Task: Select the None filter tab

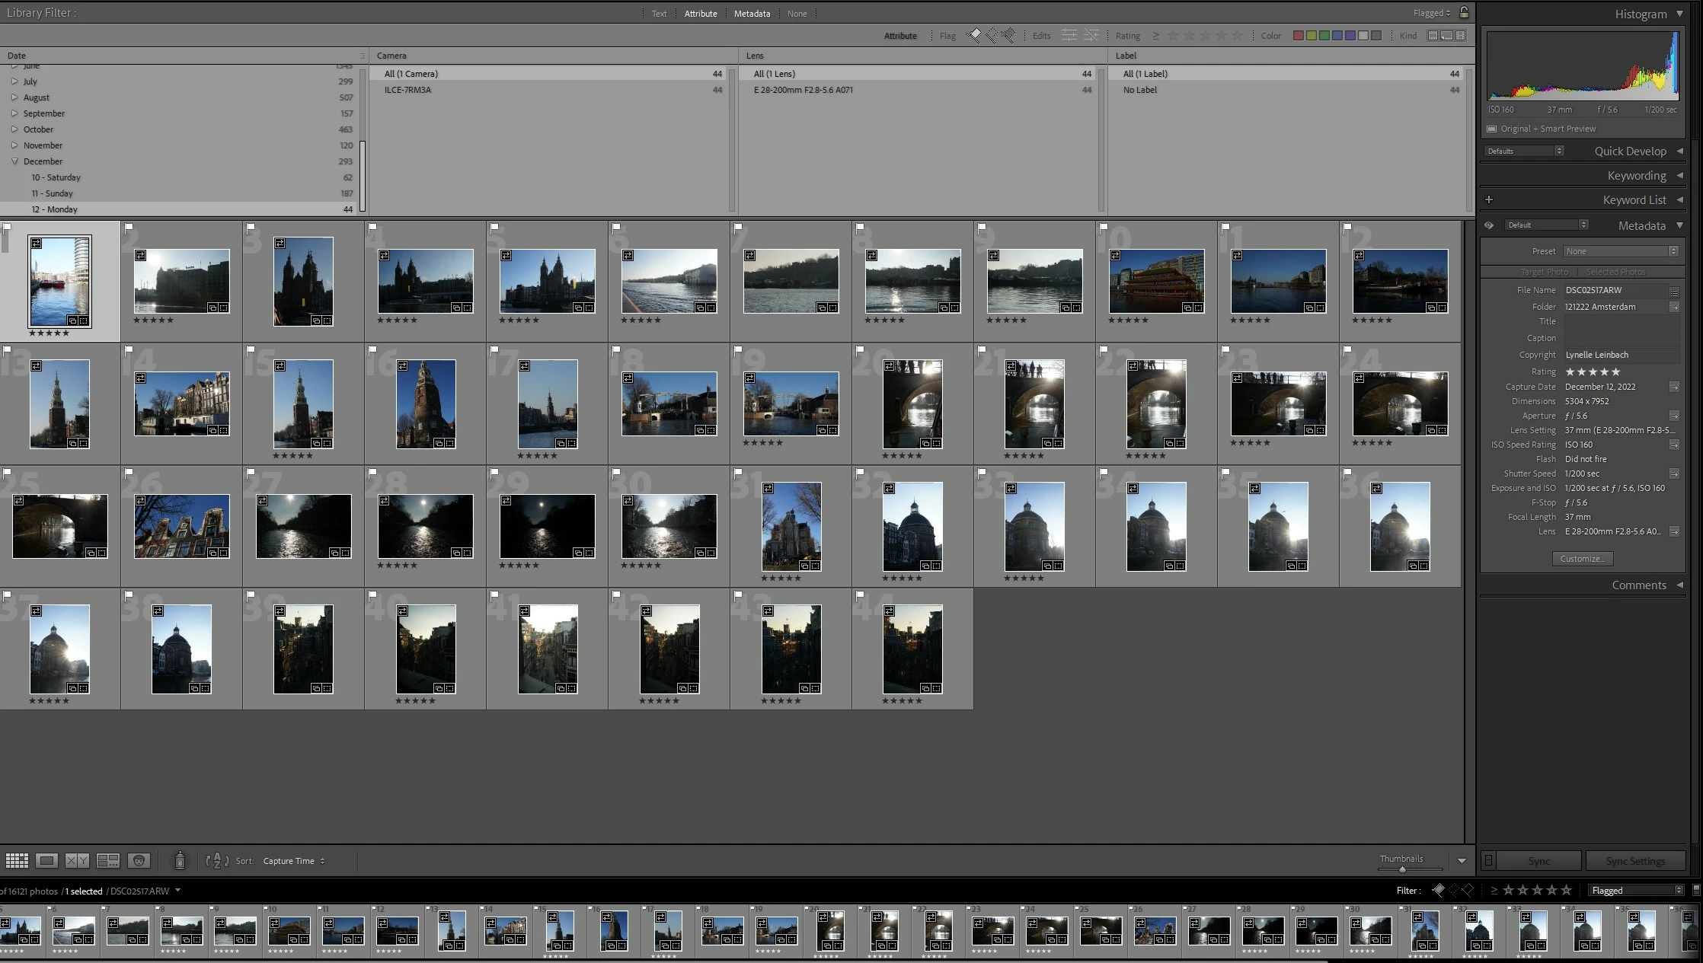Action: [797, 14]
